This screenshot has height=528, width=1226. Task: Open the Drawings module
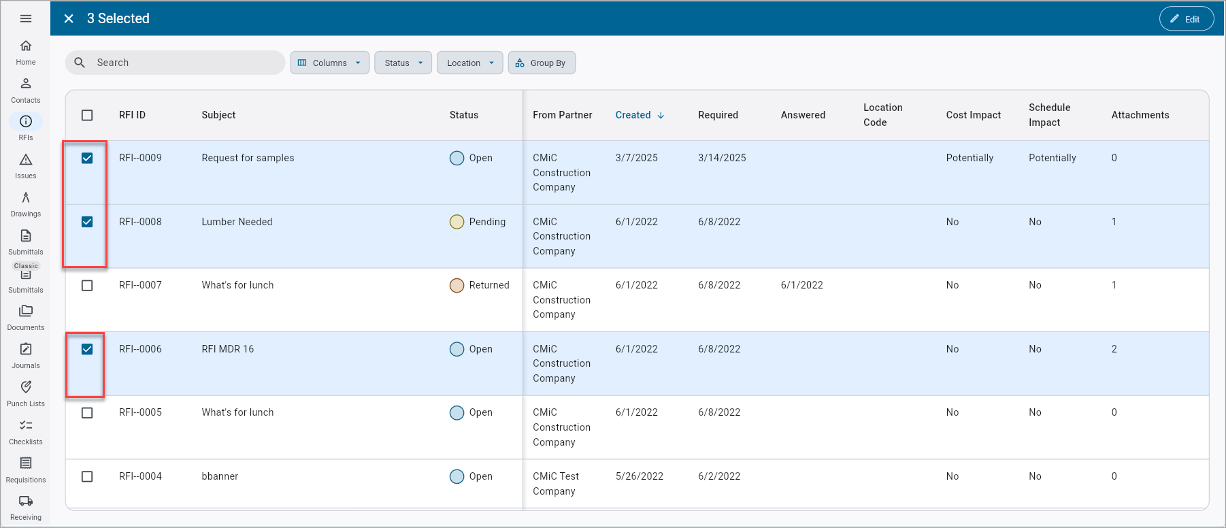tap(26, 204)
